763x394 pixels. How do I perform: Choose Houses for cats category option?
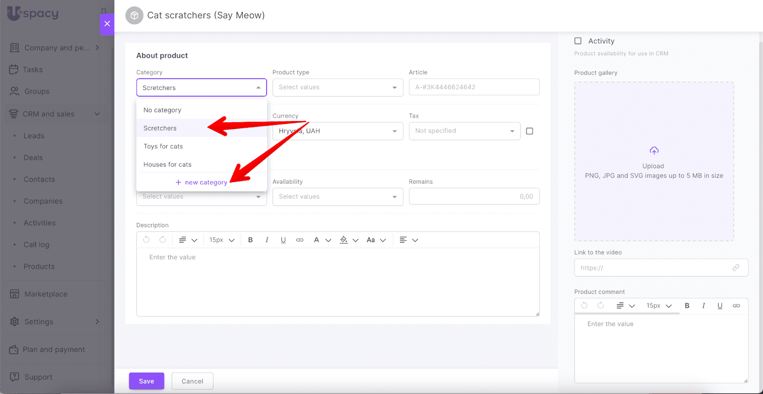(167, 164)
